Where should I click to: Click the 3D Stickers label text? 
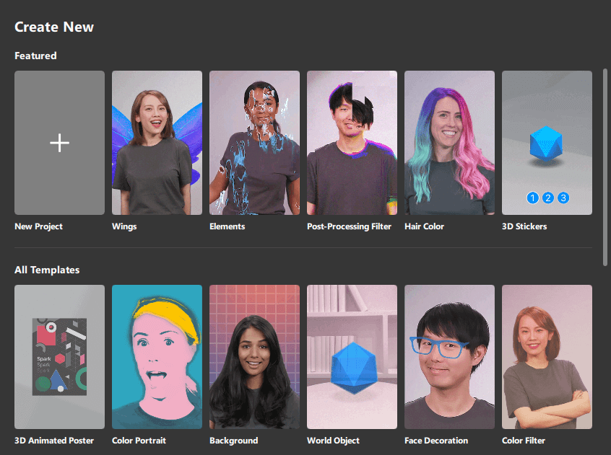point(524,226)
